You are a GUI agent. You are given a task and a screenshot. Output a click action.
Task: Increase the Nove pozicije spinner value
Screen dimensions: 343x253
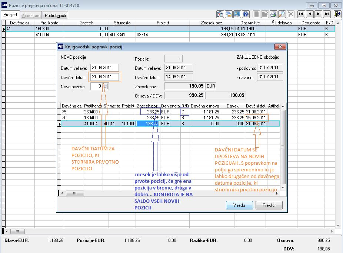click(106, 85)
